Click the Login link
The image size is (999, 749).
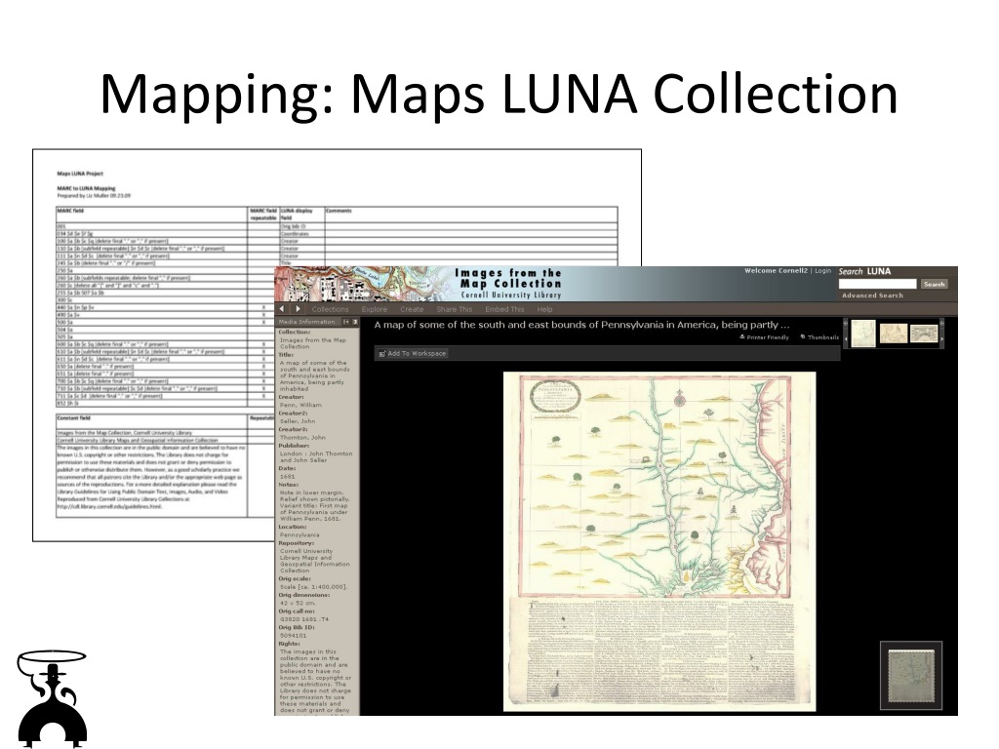pos(823,271)
